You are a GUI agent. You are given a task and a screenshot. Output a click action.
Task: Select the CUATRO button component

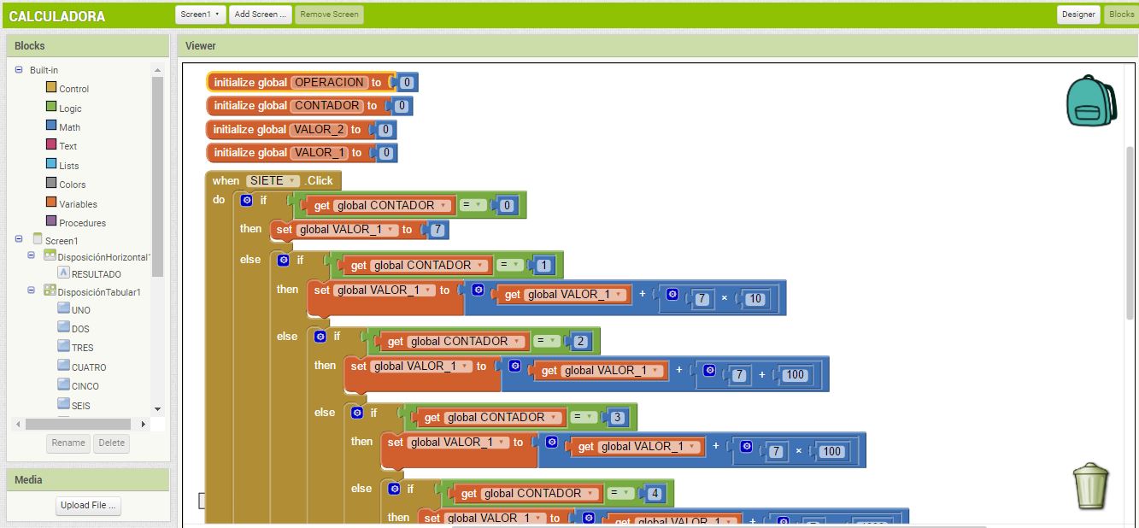[x=89, y=367]
